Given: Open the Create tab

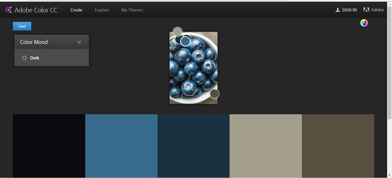Looking at the screenshot, I should point(76,10).
